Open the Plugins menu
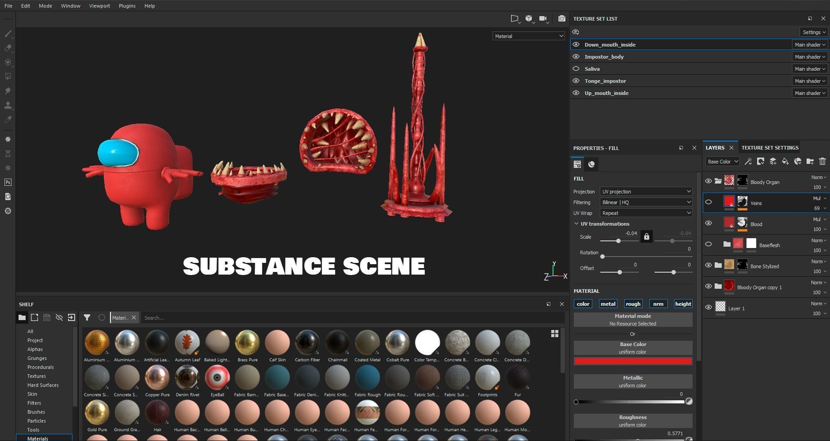The height and width of the screenshot is (441, 830). pyautogui.click(x=127, y=6)
